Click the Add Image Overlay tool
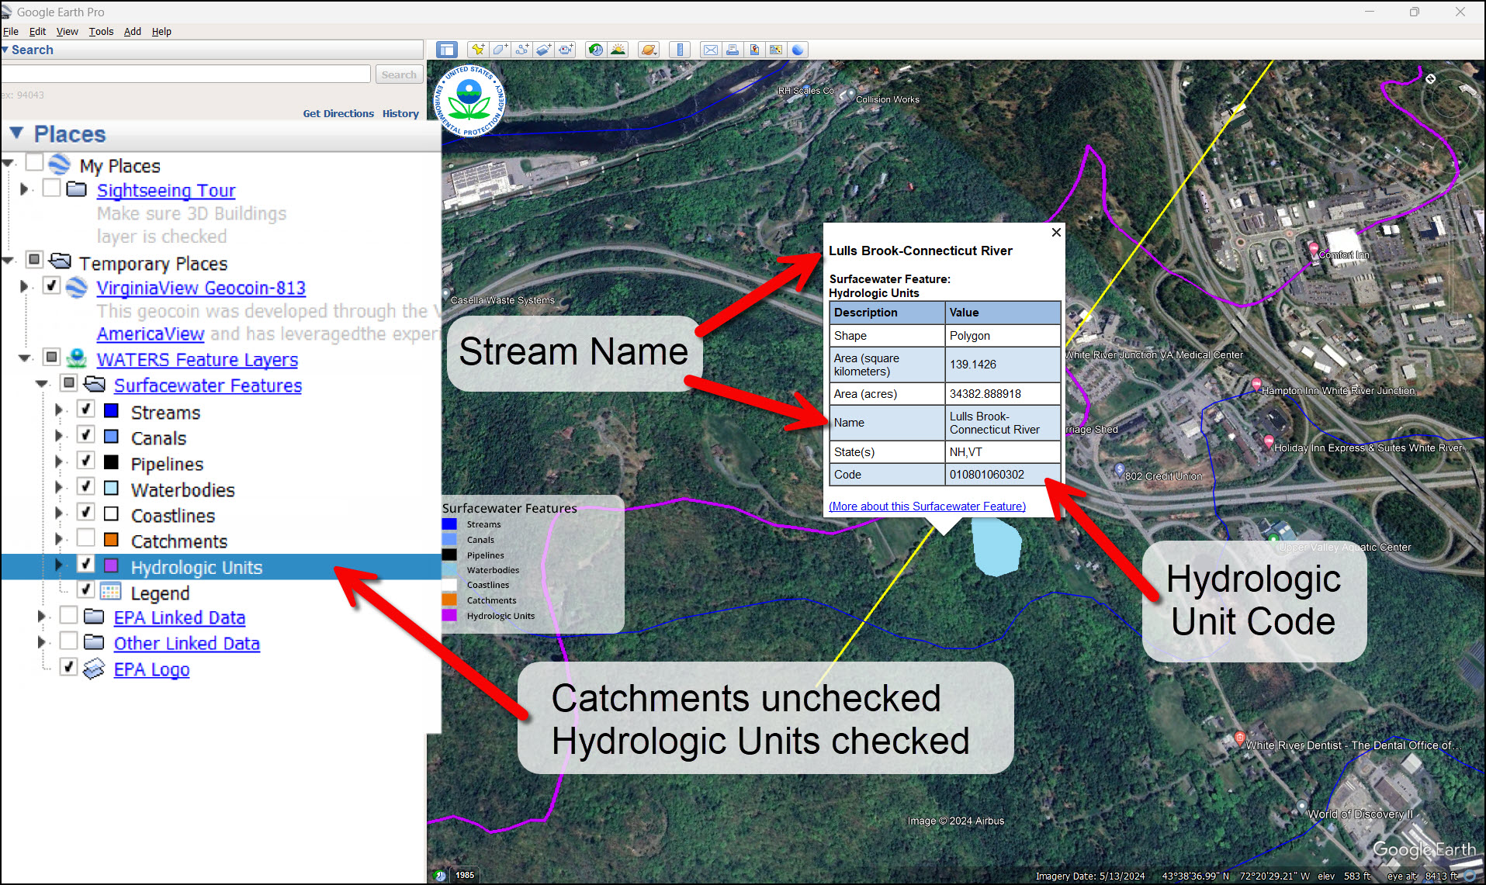The image size is (1486, 885). click(x=544, y=50)
